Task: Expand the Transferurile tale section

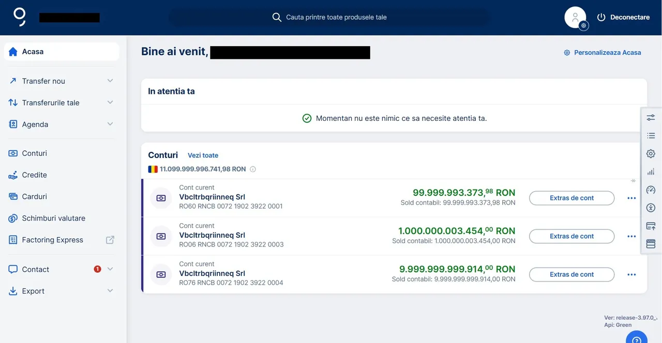Action: tap(110, 103)
